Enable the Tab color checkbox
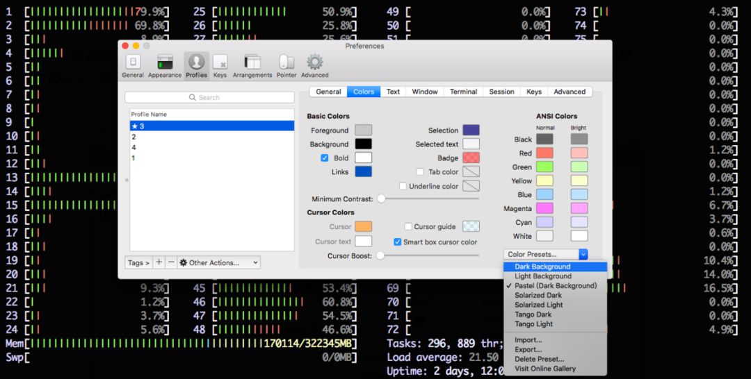The width and height of the screenshot is (751, 379). pos(420,171)
